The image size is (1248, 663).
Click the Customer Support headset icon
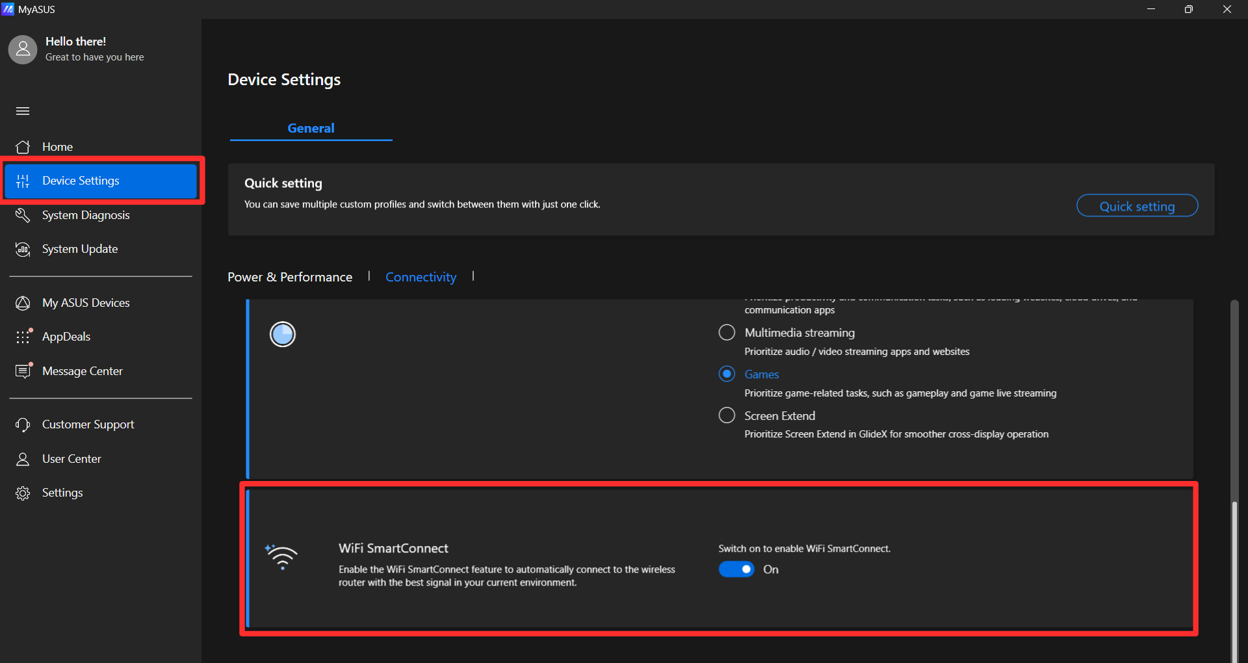[23, 424]
